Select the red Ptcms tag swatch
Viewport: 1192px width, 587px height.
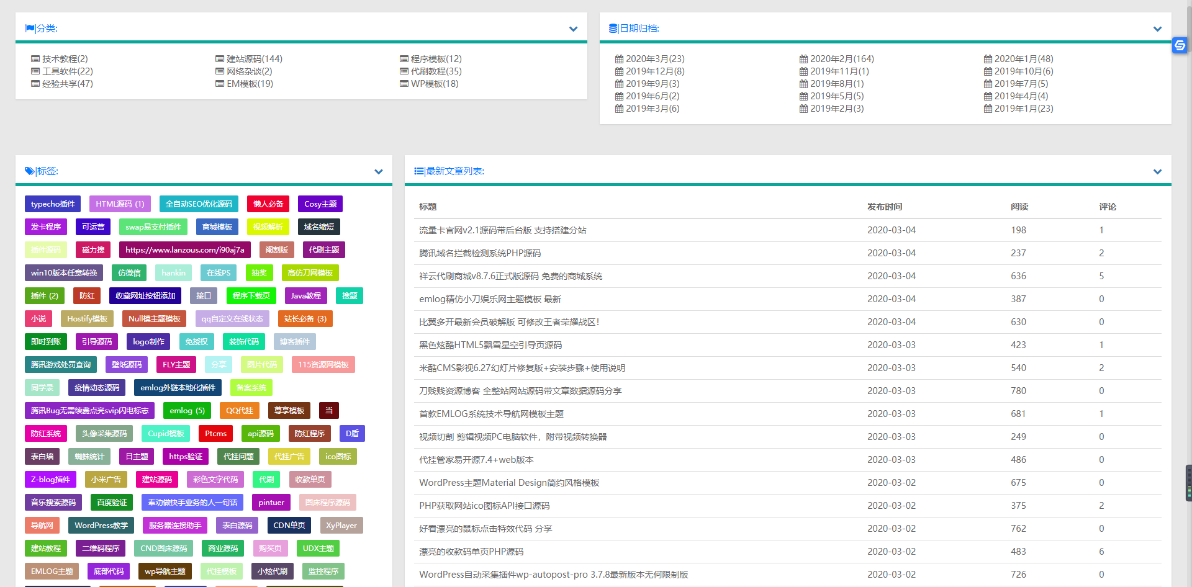click(x=215, y=434)
